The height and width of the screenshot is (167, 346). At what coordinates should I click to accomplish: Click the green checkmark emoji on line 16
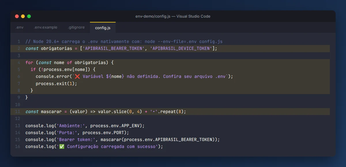(62, 147)
